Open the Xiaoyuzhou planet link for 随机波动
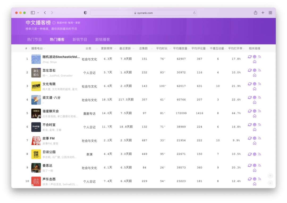The image size is (287, 203). (250, 57)
